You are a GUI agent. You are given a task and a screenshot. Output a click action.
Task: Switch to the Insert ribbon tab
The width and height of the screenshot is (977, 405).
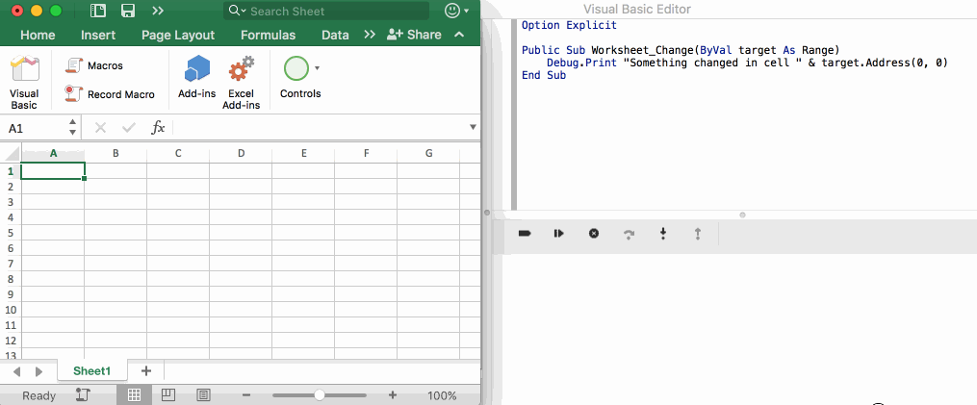[x=98, y=35]
